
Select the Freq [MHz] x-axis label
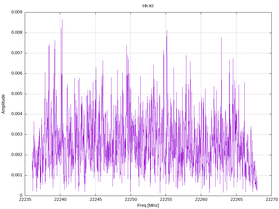pyautogui.click(x=148, y=205)
